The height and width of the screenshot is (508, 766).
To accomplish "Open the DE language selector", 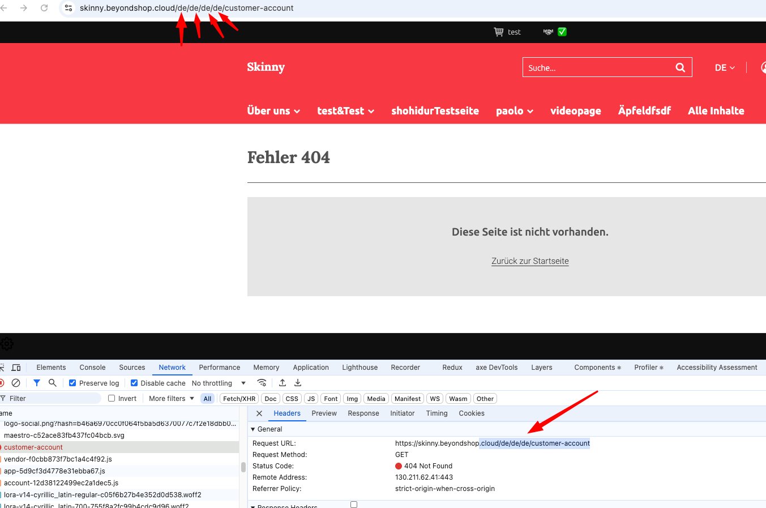I will [x=724, y=67].
